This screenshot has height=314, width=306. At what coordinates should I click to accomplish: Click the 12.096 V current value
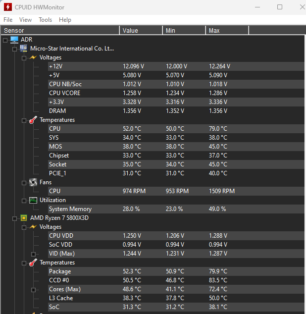[133, 66]
